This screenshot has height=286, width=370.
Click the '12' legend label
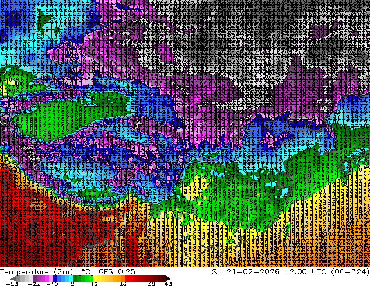tap(95, 284)
